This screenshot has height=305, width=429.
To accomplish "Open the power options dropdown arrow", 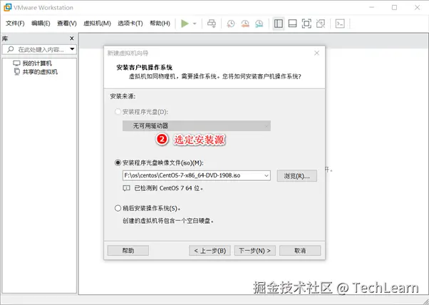I will click(x=195, y=24).
